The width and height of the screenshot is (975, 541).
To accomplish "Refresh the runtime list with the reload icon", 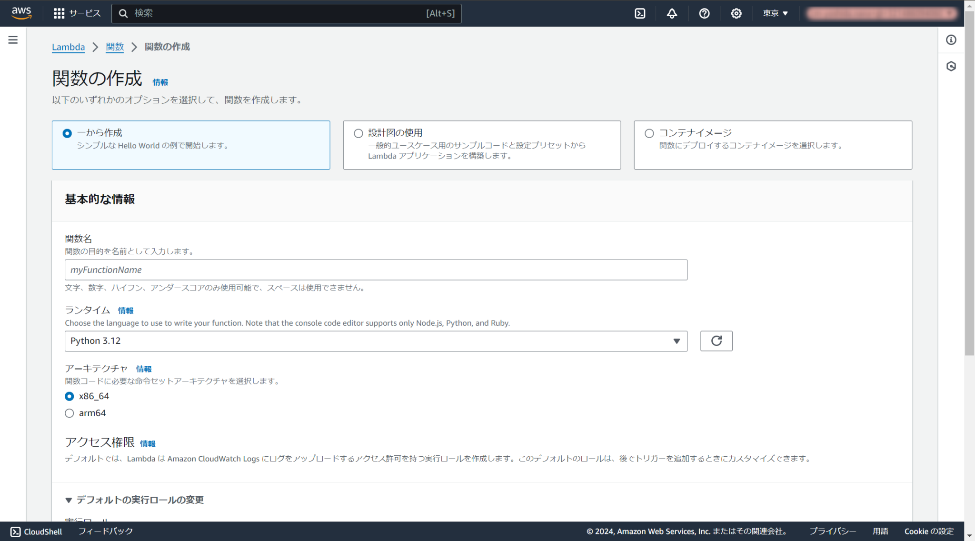I will (x=716, y=341).
